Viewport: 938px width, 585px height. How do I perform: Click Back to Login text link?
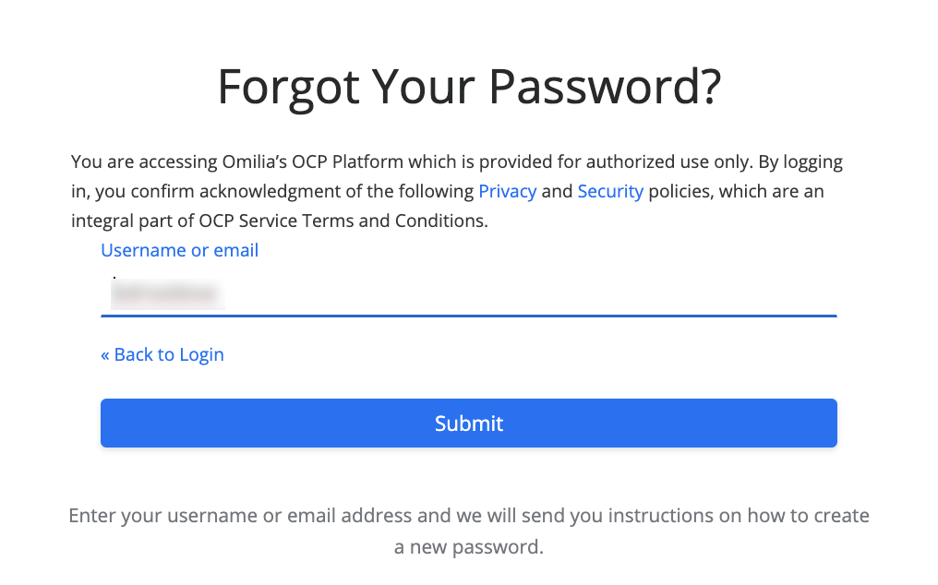tap(169, 354)
